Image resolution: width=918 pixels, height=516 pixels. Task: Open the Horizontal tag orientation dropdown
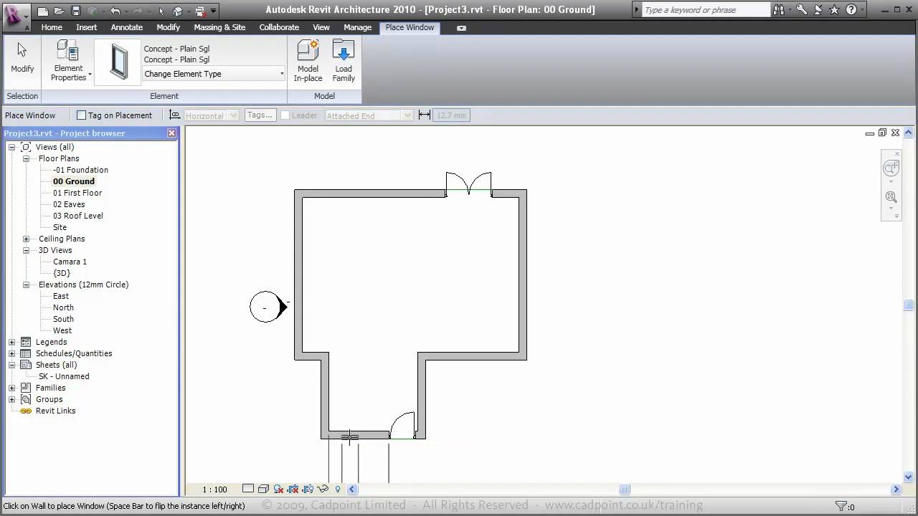coord(211,115)
